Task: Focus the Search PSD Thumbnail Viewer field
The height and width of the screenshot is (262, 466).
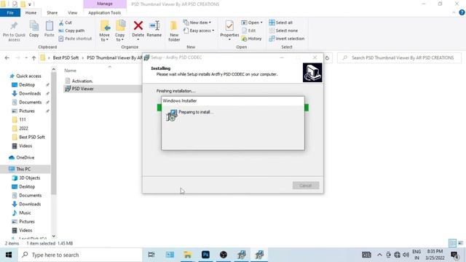Action: point(400,58)
